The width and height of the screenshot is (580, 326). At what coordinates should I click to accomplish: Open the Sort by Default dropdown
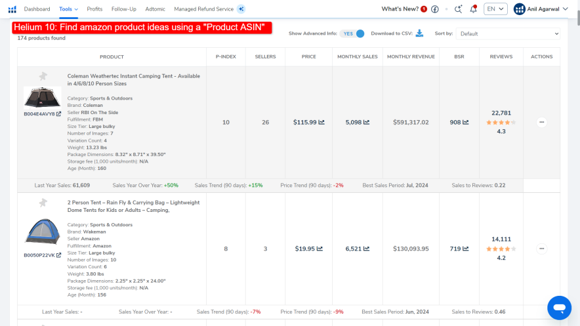508,33
